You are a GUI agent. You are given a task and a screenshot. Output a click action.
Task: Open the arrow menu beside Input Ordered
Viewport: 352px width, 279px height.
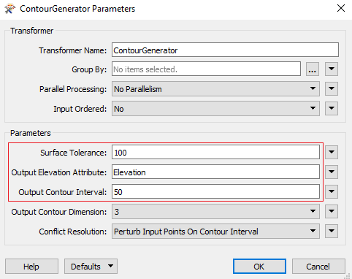pyautogui.click(x=332, y=109)
